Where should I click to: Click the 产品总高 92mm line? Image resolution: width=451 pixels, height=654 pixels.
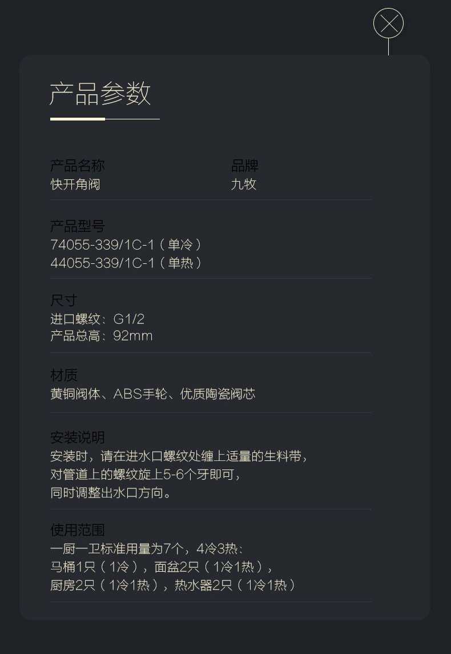(x=102, y=335)
